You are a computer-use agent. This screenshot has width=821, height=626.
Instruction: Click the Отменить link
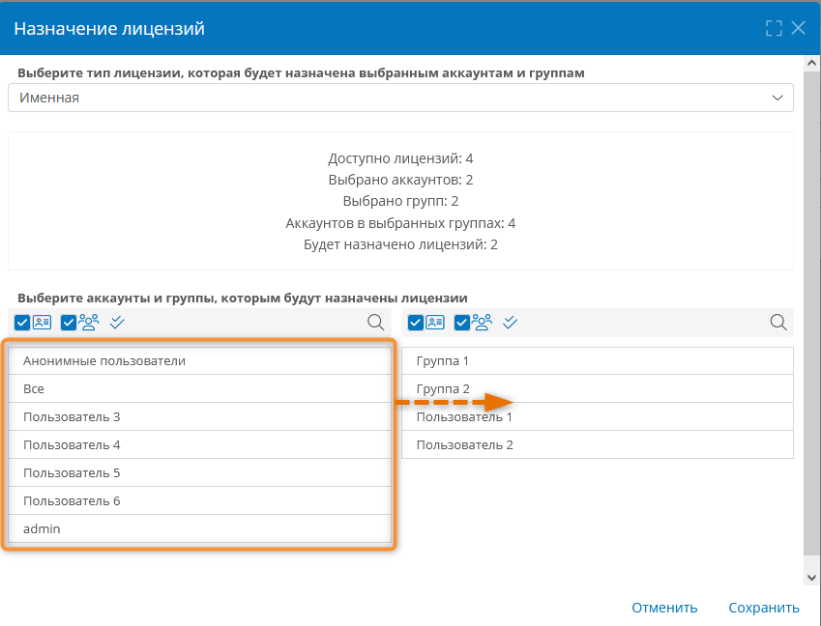pyautogui.click(x=664, y=608)
